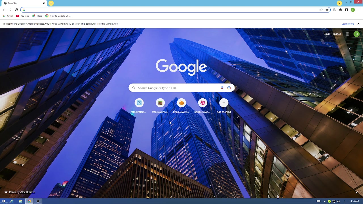This screenshot has width=363, height=204.
Task: Open the network icon in system tray
Action: point(334,201)
